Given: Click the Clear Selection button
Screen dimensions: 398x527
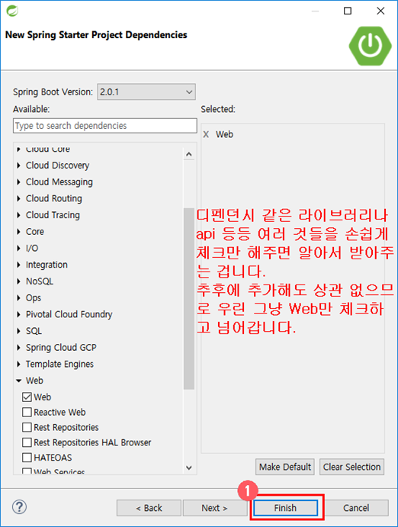Looking at the screenshot, I should click(351, 467).
